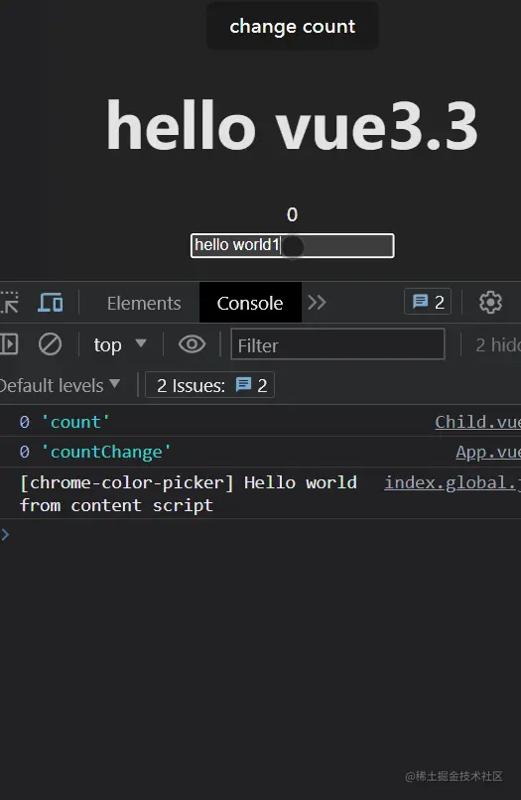Click the count value 0 on page
Image resolution: width=521 pixels, height=800 pixels.
(292, 214)
